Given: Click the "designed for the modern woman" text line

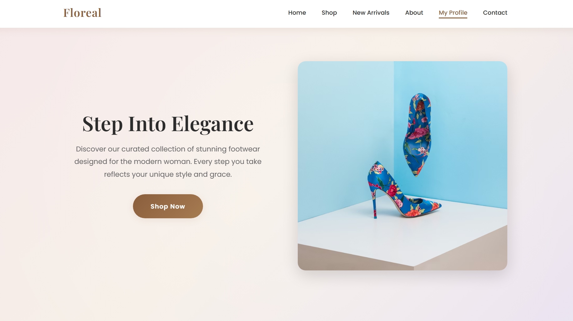Looking at the screenshot, I should 168,161.
